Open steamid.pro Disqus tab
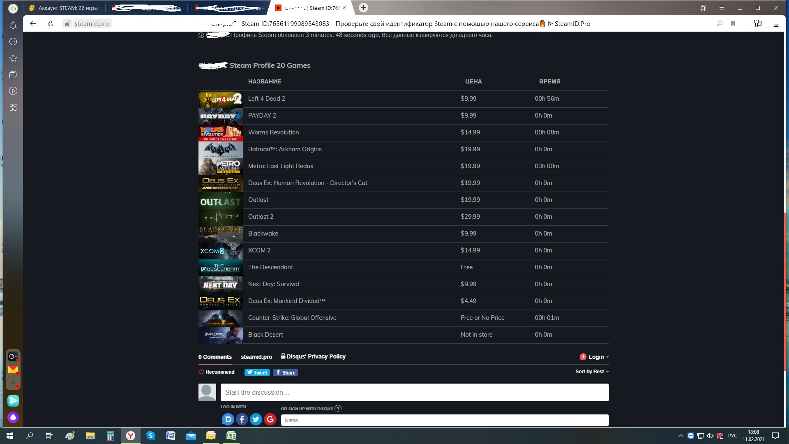Viewport: 789px width, 444px height. [256, 357]
